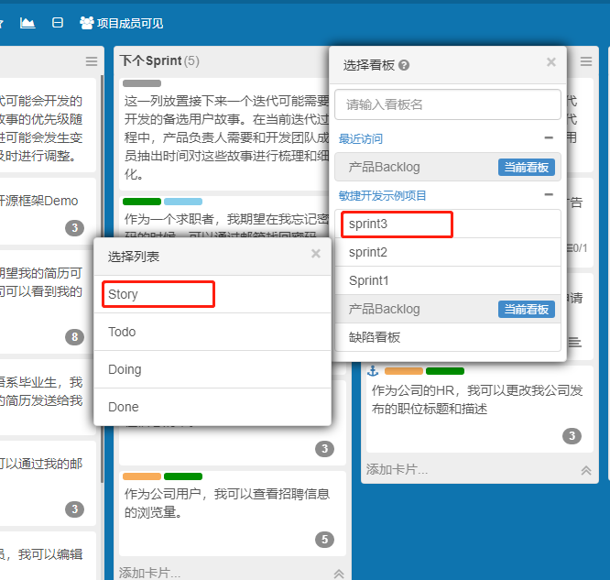Click the help icon beside 选择看板
The height and width of the screenshot is (580, 610).
(x=404, y=65)
